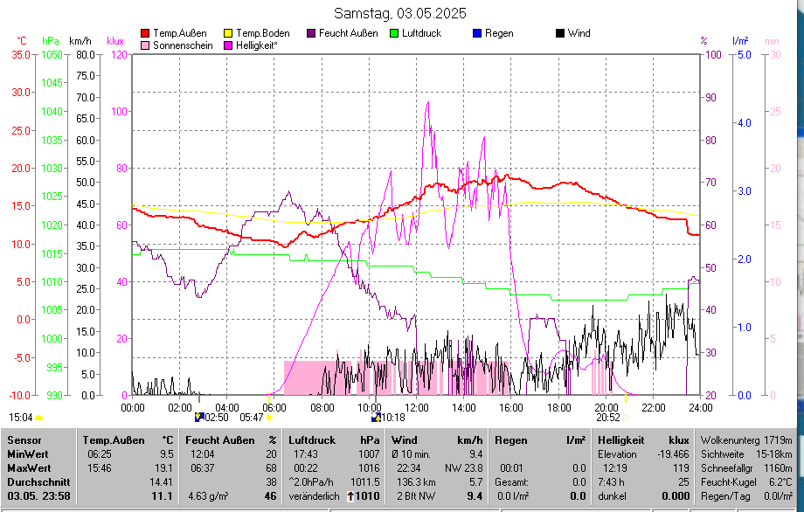Click the sunshine duration 7:43 h
Viewport: 804px width, 512px height.
pos(611,482)
